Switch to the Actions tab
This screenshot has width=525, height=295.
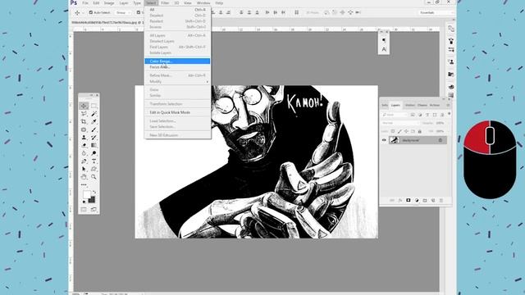click(x=434, y=105)
